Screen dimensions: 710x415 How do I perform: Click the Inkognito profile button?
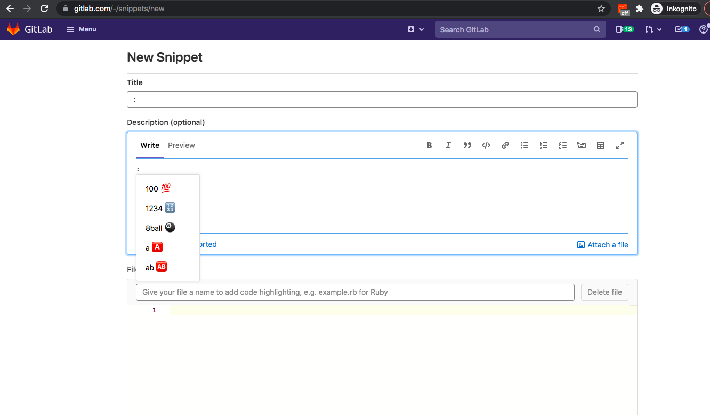pos(674,9)
